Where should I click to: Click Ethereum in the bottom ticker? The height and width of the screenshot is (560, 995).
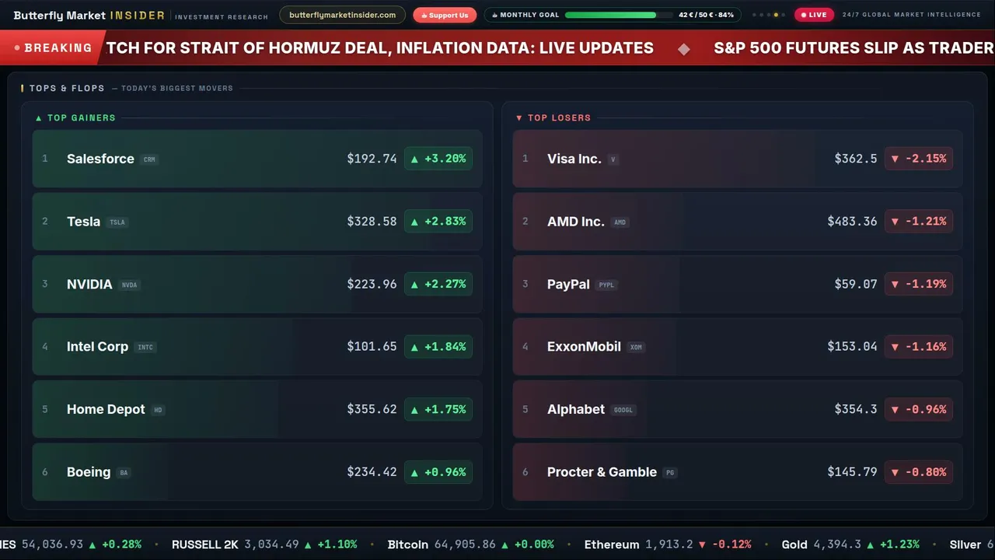click(612, 544)
